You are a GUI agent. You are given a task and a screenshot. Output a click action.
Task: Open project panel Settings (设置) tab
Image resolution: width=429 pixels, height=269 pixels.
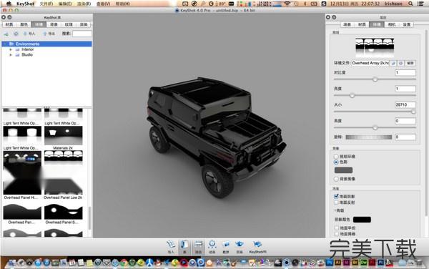pyautogui.click(x=407, y=24)
